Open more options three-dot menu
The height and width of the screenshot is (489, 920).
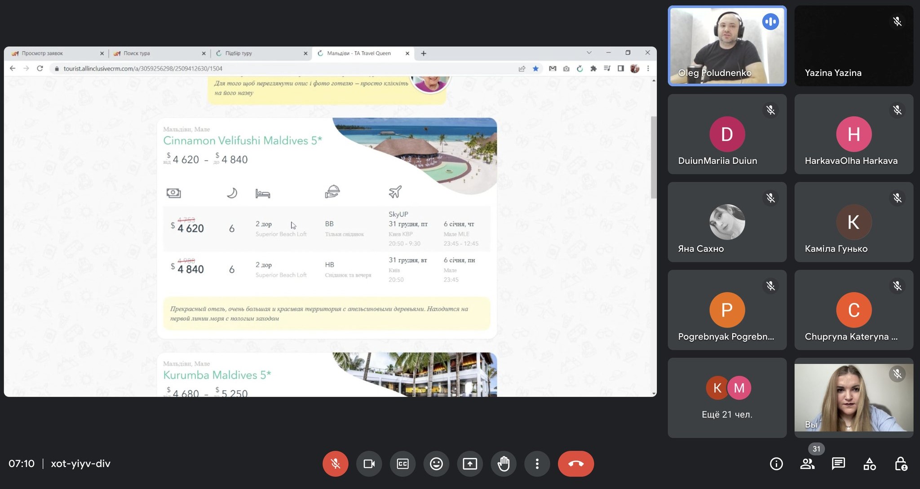point(537,463)
